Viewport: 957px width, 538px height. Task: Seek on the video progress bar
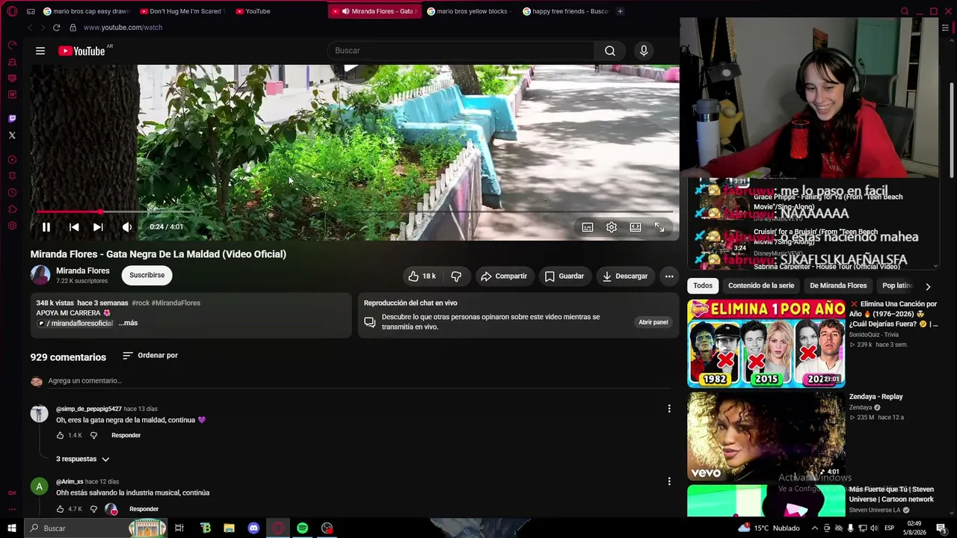354,212
